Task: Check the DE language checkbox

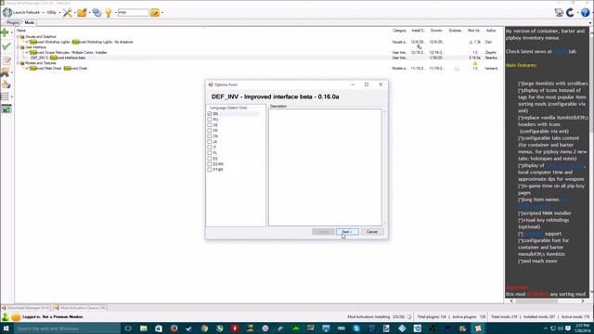Action: (x=210, y=125)
